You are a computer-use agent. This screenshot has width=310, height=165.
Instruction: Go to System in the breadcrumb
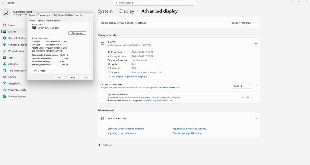(105, 11)
